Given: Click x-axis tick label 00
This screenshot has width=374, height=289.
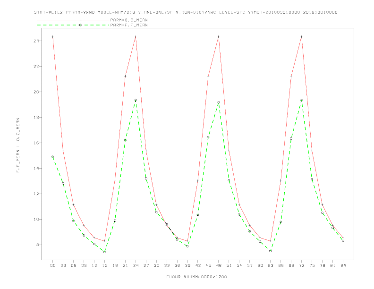Looking at the screenshot, I should pos(53,265).
